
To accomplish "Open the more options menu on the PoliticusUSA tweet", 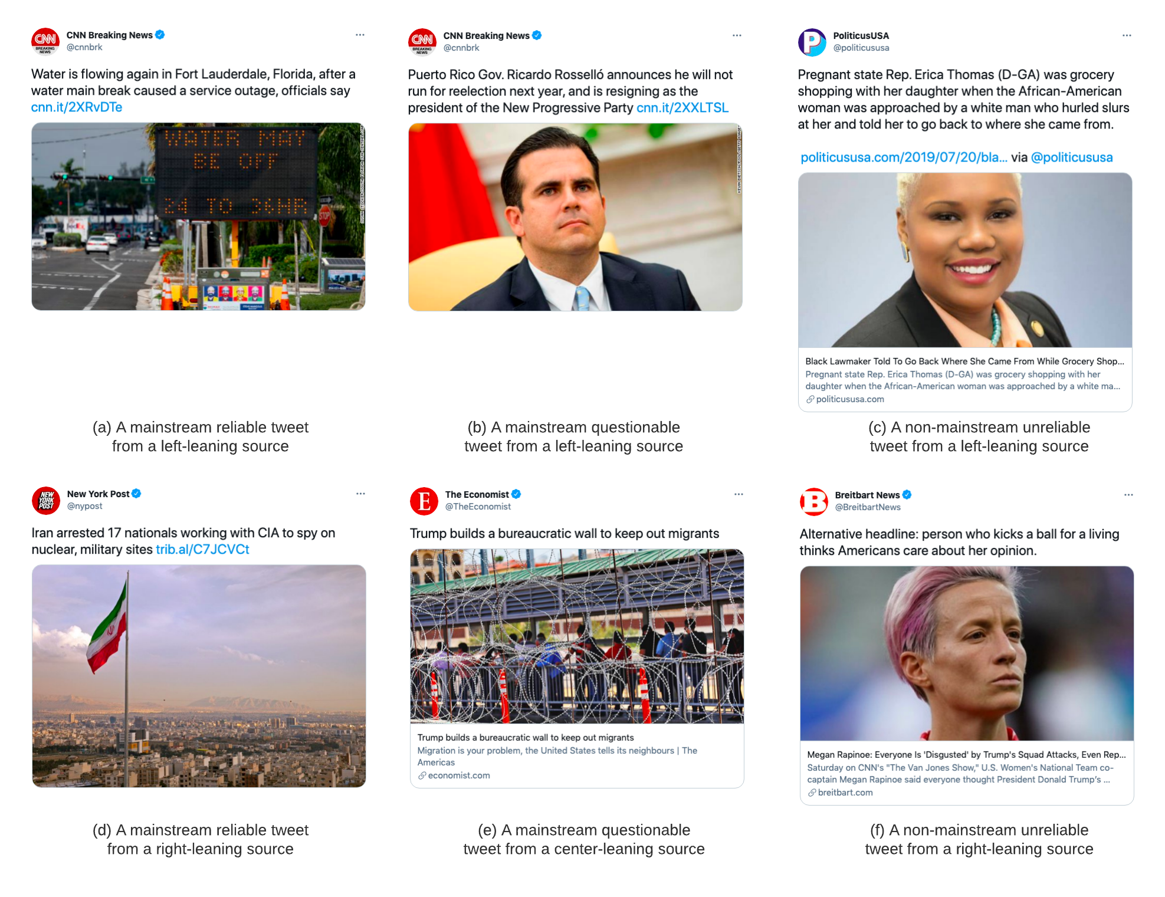I will tap(1127, 35).
